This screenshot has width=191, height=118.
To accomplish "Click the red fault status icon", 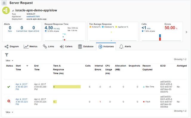I will 9,101.
